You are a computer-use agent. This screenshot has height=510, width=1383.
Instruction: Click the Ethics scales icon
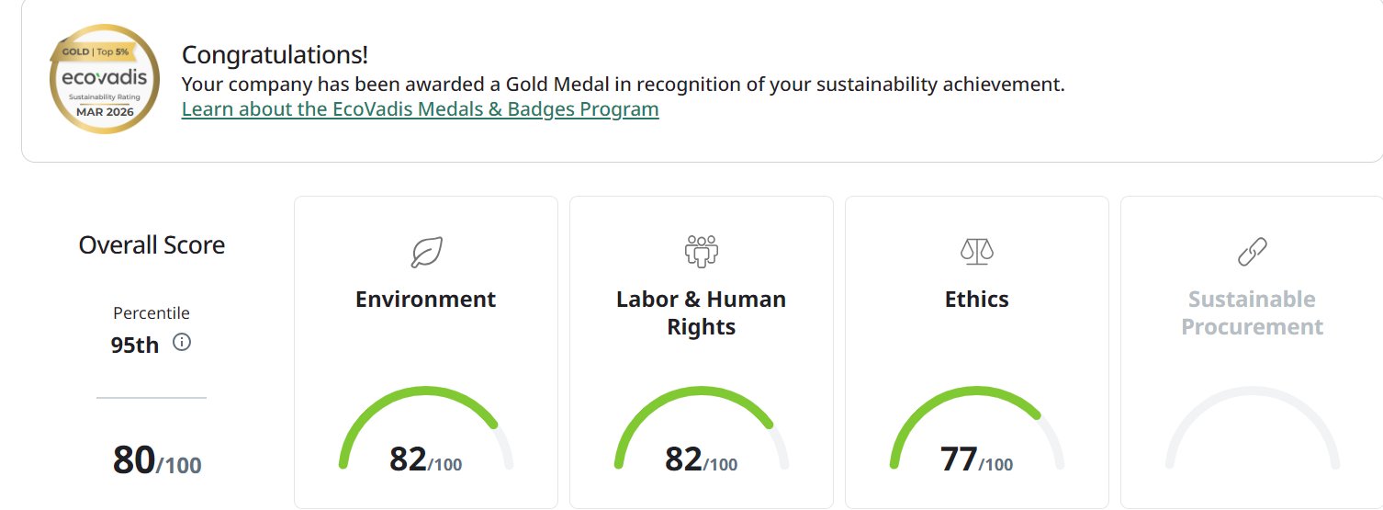(x=976, y=251)
